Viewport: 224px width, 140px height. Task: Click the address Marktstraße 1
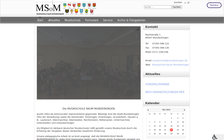pos(153,35)
